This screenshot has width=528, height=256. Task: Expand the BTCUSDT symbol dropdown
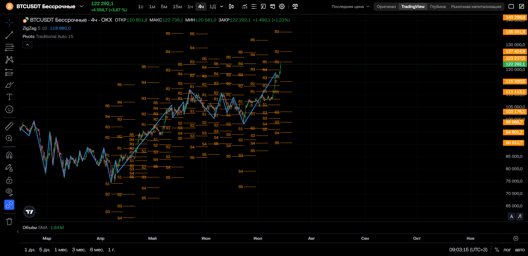(x=81, y=6)
